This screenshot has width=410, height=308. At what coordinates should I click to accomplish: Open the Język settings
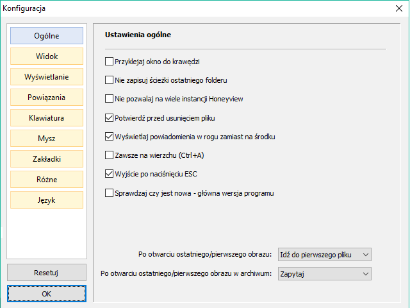47,200
